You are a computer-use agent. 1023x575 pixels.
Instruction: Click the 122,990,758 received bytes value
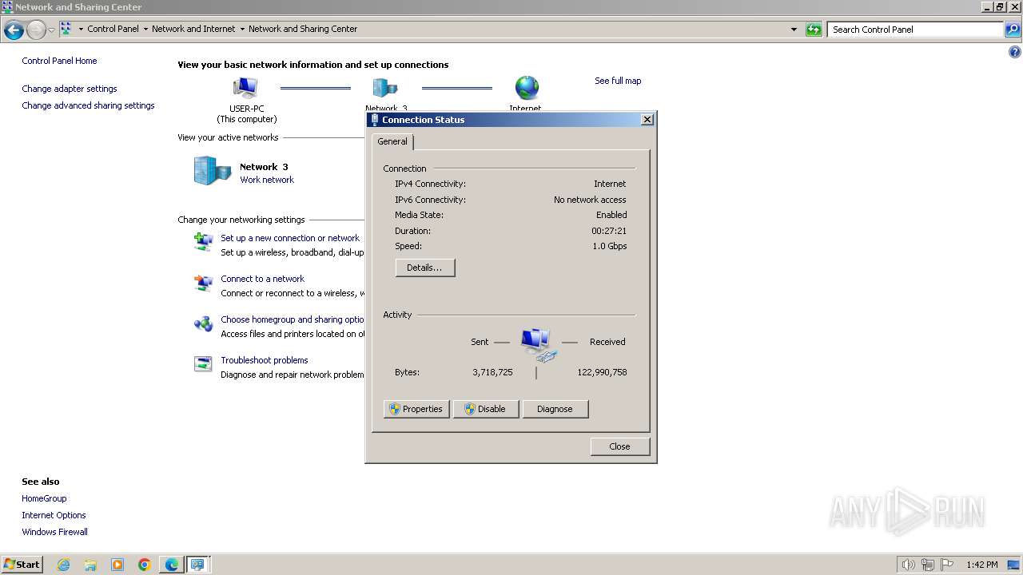tap(602, 372)
